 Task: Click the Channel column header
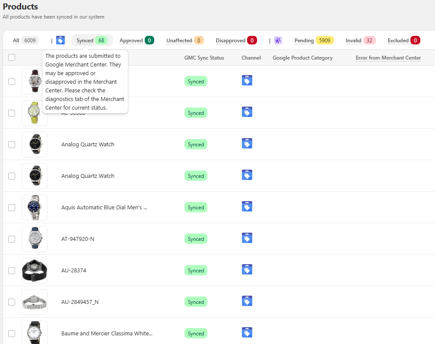(x=251, y=58)
